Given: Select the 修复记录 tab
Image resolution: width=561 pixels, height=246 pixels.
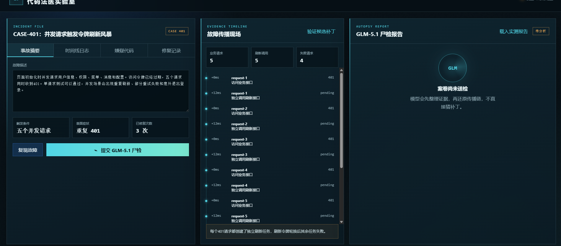Looking at the screenshot, I should click(x=171, y=50).
